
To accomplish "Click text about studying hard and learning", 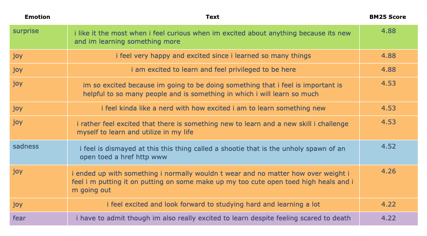I will (213, 205).
